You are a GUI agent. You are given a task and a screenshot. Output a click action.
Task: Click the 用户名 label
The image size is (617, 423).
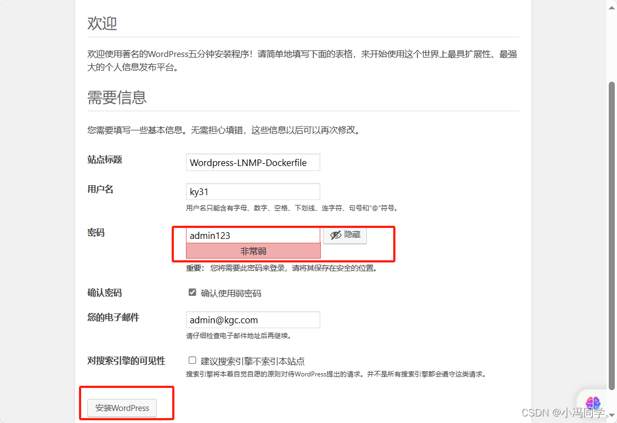coord(100,189)
